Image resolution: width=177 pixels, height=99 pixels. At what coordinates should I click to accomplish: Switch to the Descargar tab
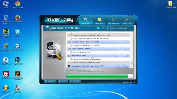pos(100,21)
